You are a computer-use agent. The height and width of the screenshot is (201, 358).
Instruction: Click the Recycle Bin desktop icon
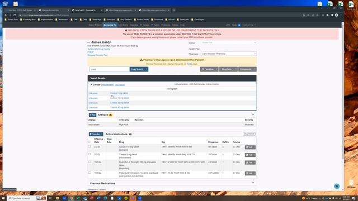[5, 3]
